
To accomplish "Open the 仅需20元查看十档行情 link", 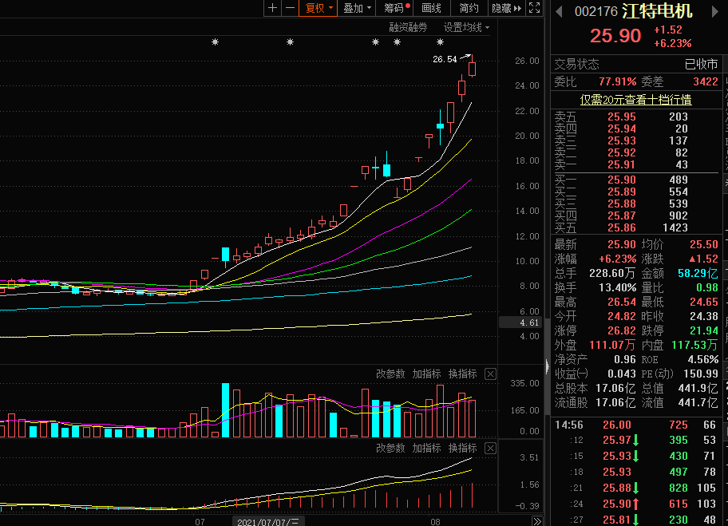I will (x=635, y=100).
